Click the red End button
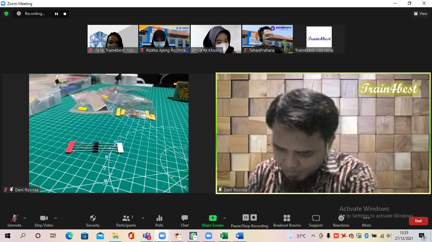432x242 pixels. (418, 221)
